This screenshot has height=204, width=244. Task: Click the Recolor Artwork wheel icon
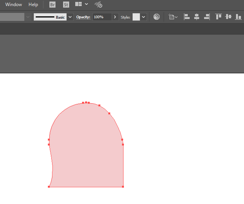pyautogui.click(x=156, y=17)
